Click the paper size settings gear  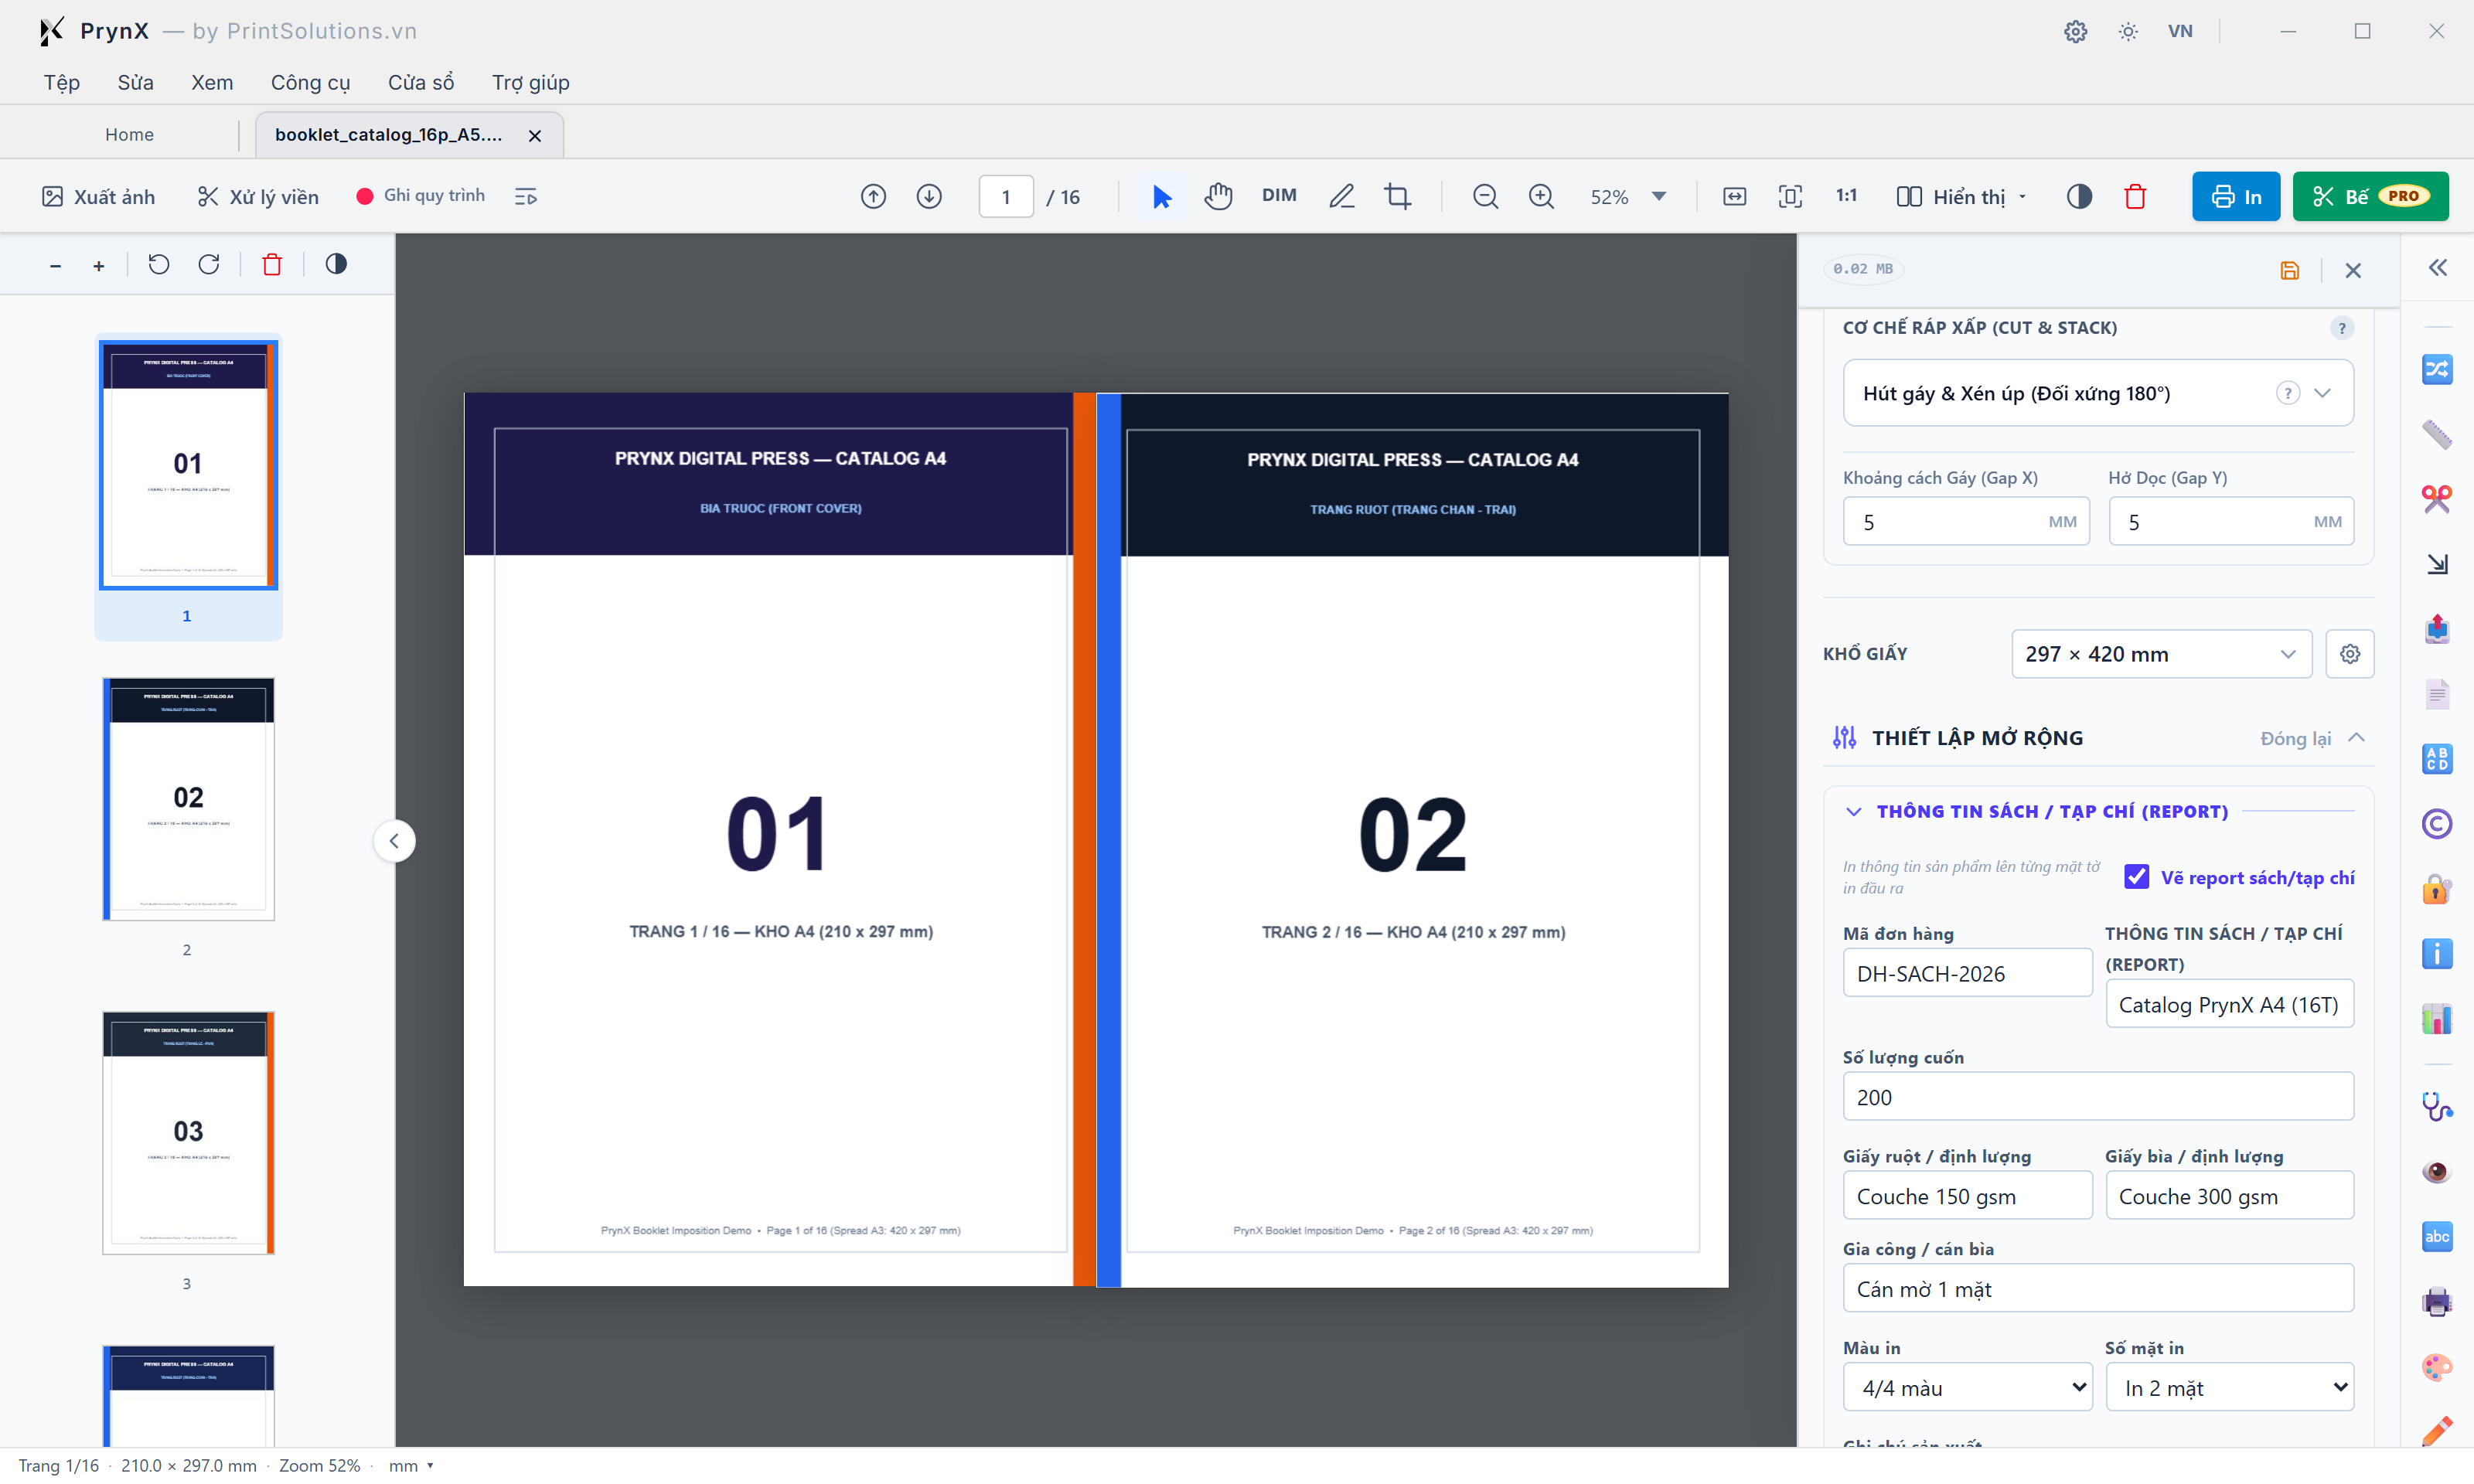point(2349,654)
